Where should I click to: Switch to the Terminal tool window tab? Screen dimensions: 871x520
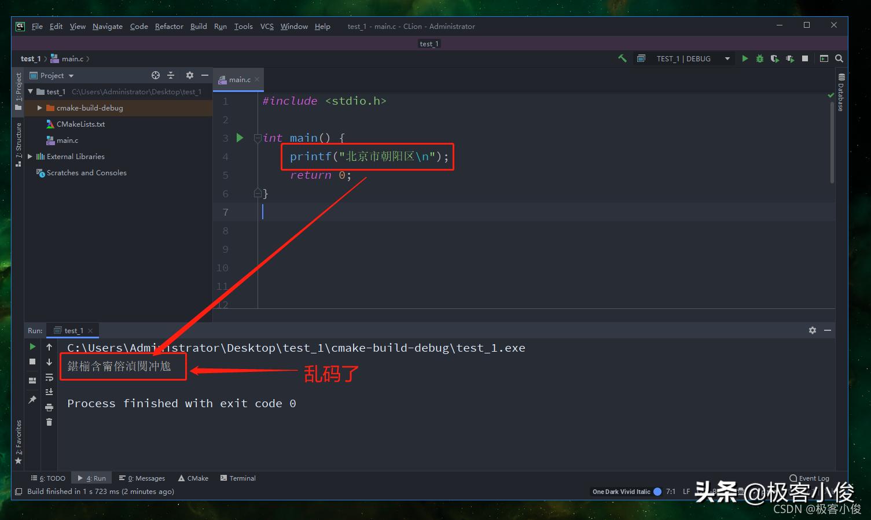point(238,478)
